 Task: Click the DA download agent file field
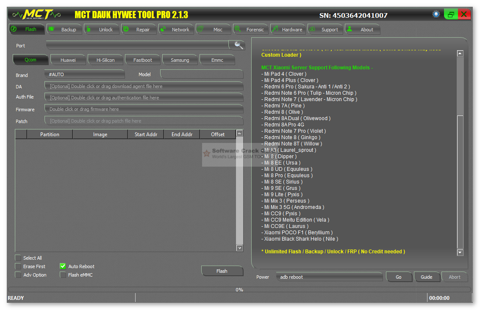tap(144, 86)
